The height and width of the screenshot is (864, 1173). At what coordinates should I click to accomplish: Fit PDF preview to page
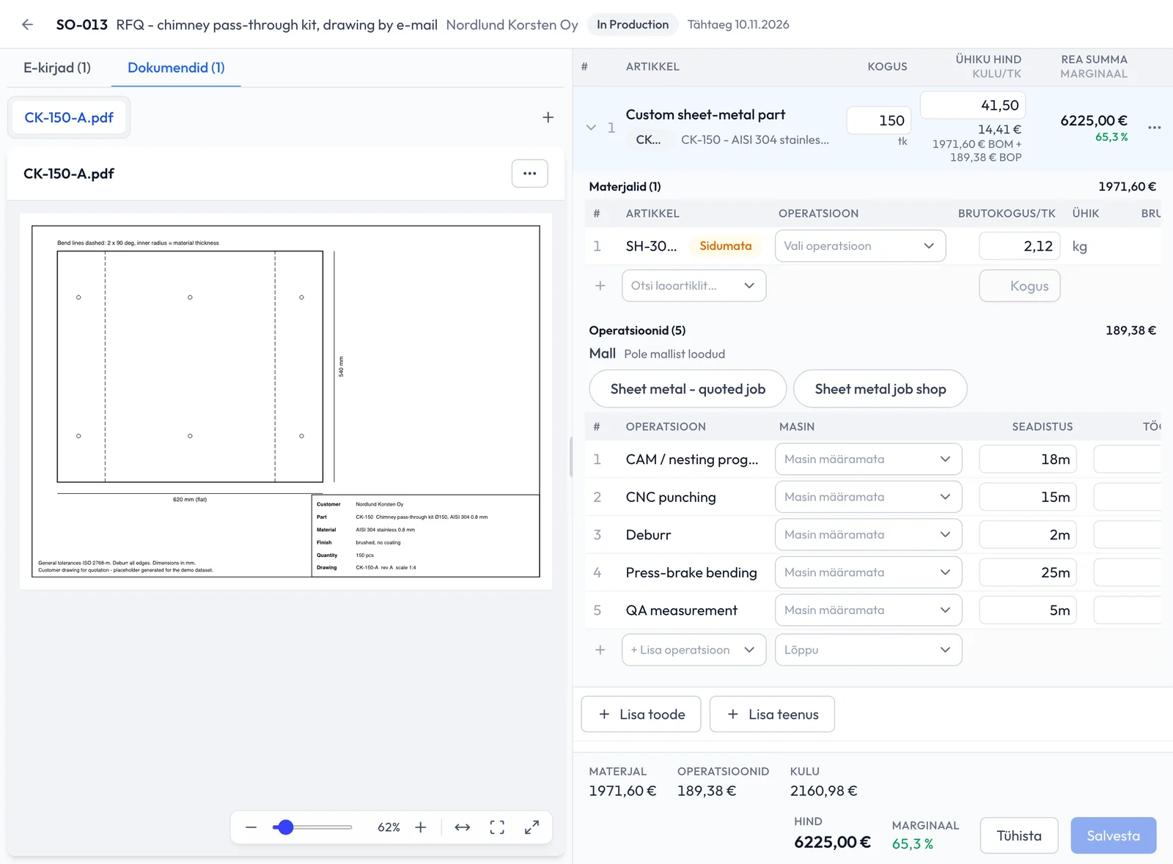click(x=497, y=827)
